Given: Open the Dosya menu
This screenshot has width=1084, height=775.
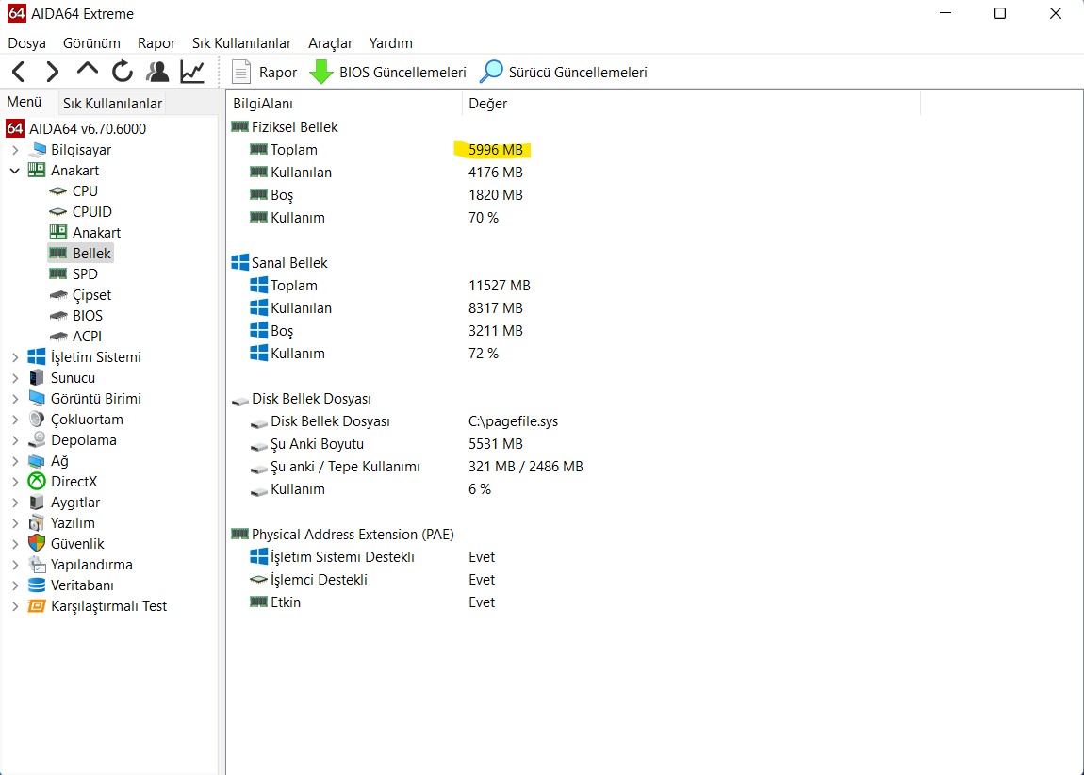Looking at the screenshot, I should (x=27, y=42).
